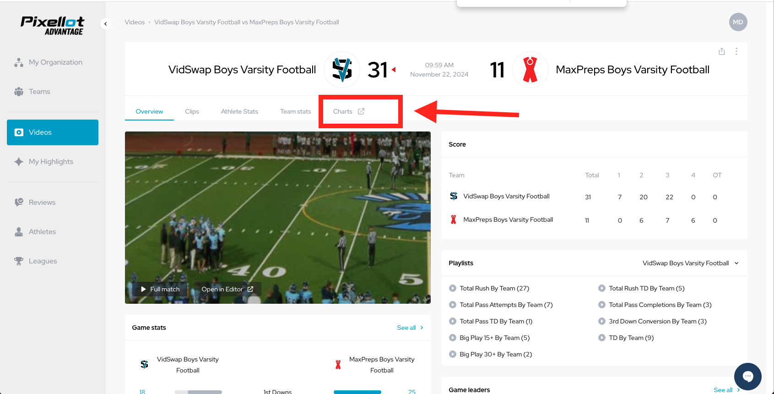Image resolution: width=774 pixels, height=394 pixels.
Task: Play Big Play 30+ By Team playlist
Action: pyautogui.click(x=491, y=354)
